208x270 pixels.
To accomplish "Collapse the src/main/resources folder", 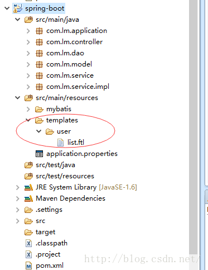I will click(x=18, y=98).
